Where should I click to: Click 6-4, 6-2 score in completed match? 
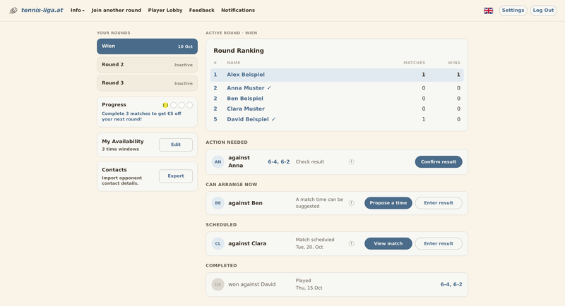(451, 284)
